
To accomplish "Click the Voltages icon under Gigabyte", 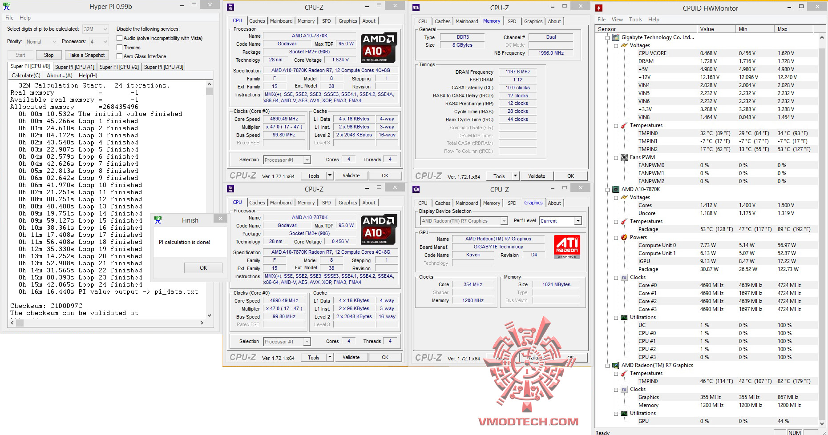I will (624, 45).
